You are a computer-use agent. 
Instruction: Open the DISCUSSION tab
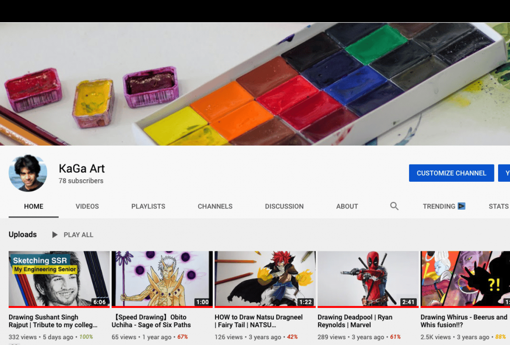(284, 206)
